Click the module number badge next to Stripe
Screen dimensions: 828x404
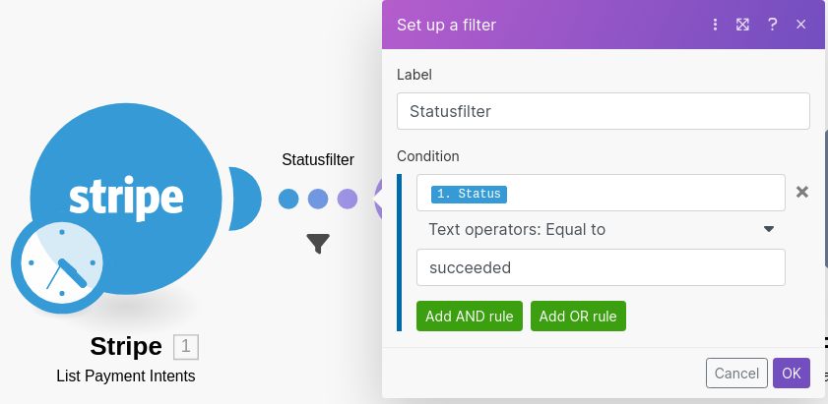coord(186,346)
